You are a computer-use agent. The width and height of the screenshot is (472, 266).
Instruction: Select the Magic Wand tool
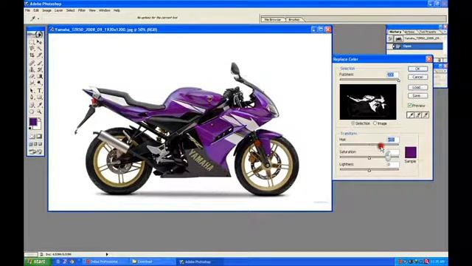pos(39,48)
